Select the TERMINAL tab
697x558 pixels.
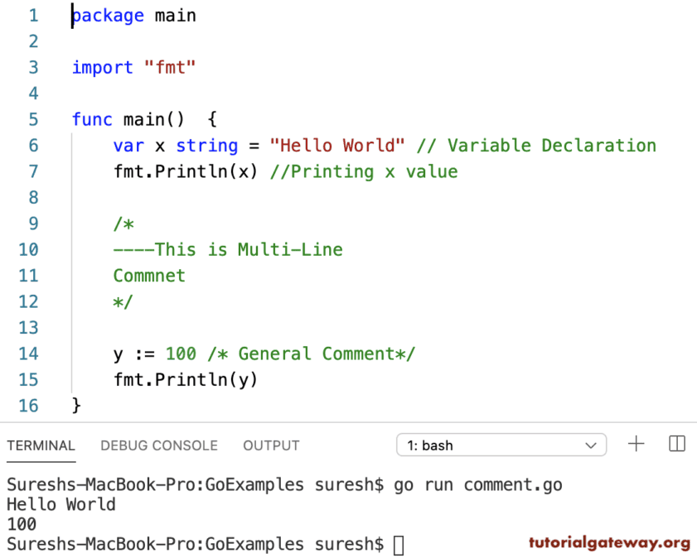(41, 445)
